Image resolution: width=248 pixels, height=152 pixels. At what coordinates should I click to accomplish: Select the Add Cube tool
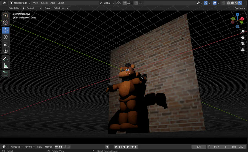(6, 73)
